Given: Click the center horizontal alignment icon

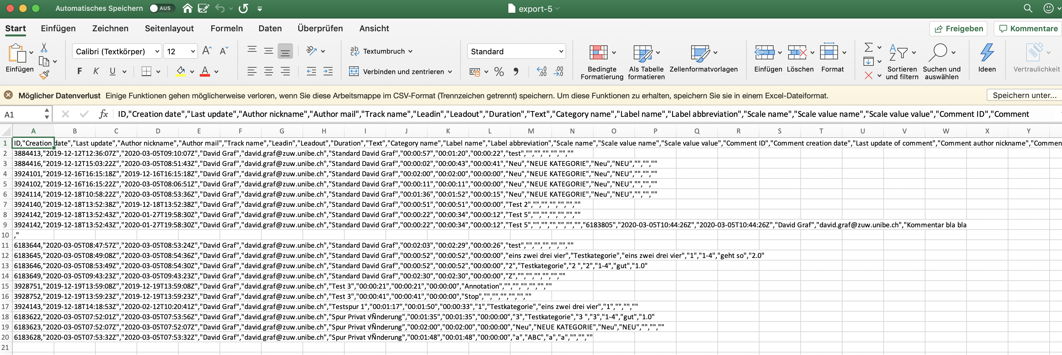Looking at the screenshot, I should pyautogui.click(x=268, y=71).
